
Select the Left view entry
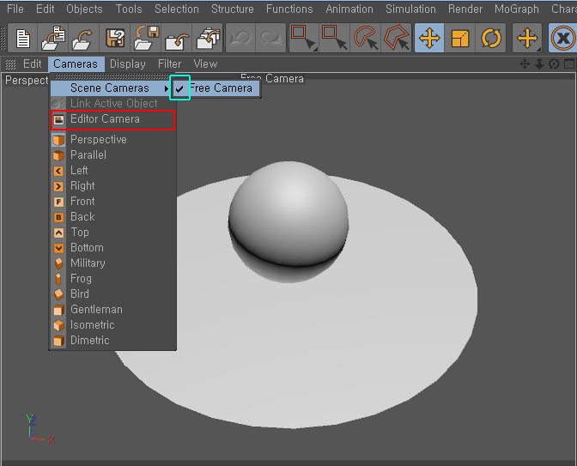(x=112, y=171)
